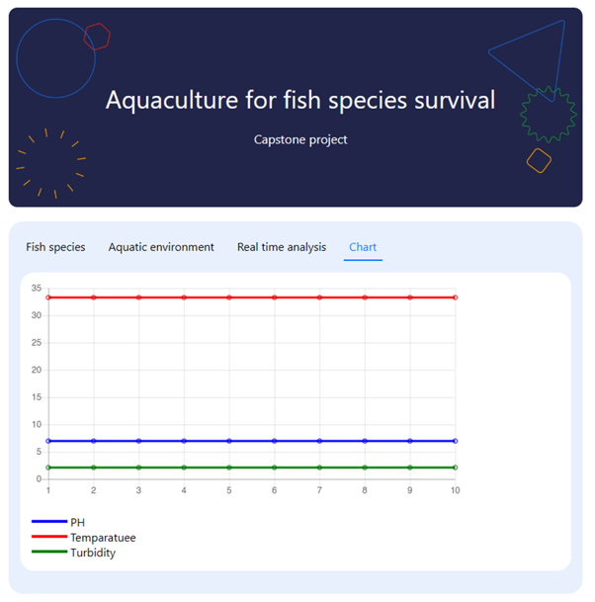
Task: Click the Capstone project subtitle
Action: point(300,139)
